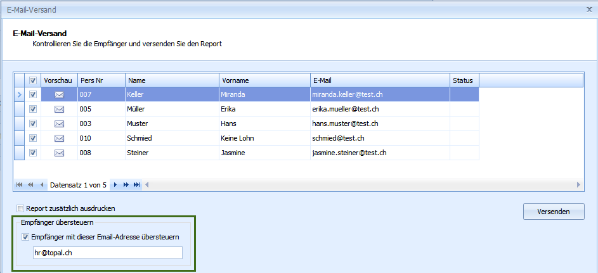
Task: Select the email cell of Steiner row
Action: coord(379,153)
